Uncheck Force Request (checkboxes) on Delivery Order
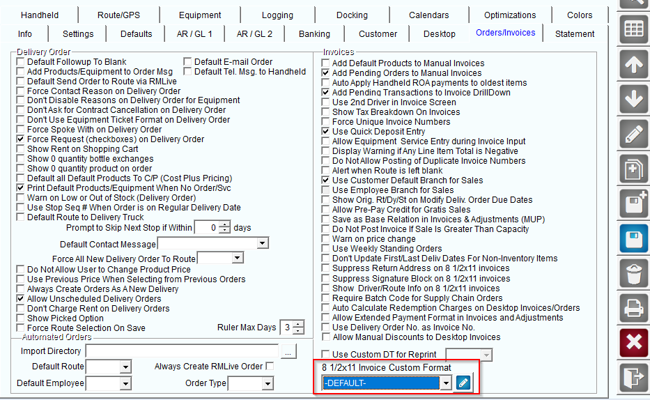The width and height of the screenshot is (650, 400). click(x=20, y=139)
